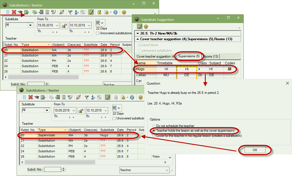The height and width of the screenshot is (177, 292).
Task: Click list view icon in front Substitutions window
Action: click(x=24, y=97)
